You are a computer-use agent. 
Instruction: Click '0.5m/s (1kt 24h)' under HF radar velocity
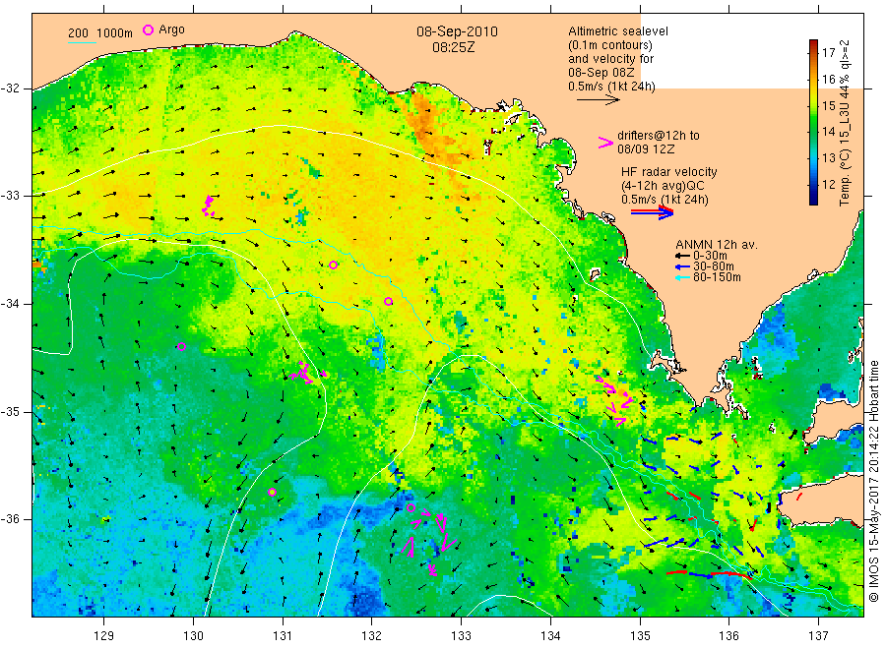coord(664,200)
